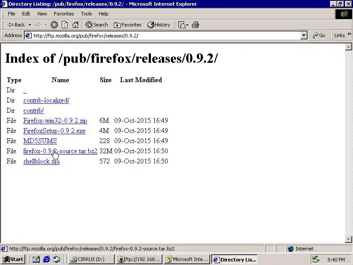Click the Show Desktop quick launch icon
353x265 pixels.
tap(36, 259)
